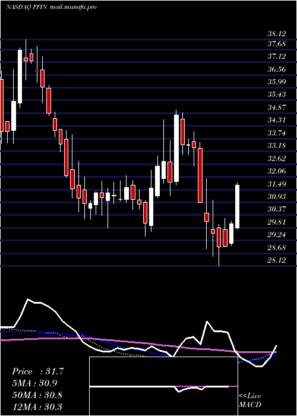Click the <<Live MACD label

[x=250, y=400]
